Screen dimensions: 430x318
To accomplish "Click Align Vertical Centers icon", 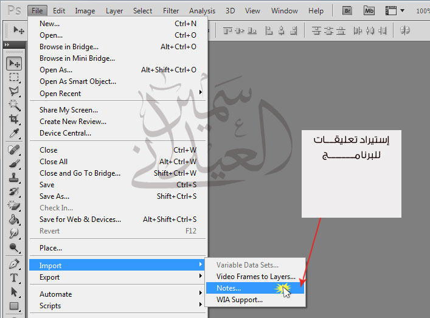I will [240, 30].
